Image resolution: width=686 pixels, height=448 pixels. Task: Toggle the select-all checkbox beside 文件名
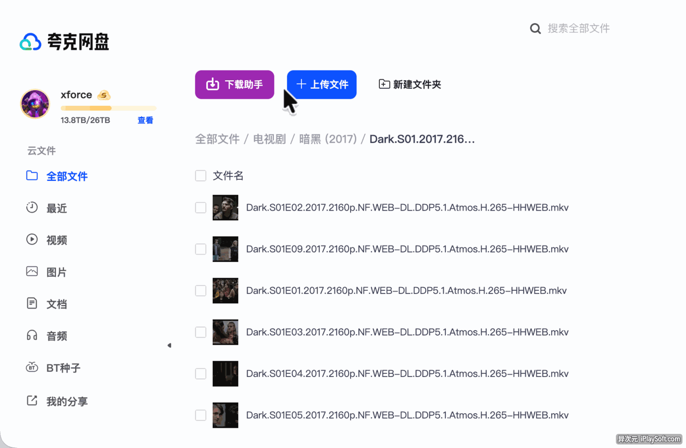click(x=201, y=175)
